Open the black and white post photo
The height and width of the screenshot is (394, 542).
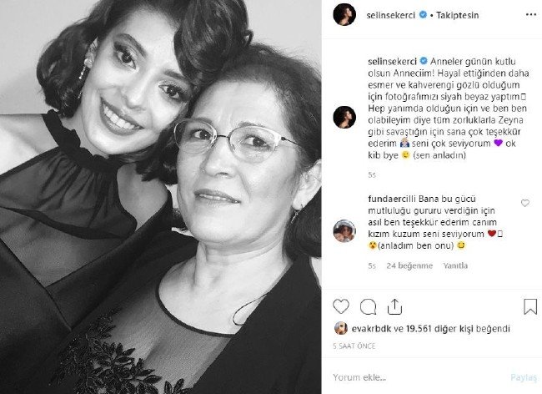(161, 197)
